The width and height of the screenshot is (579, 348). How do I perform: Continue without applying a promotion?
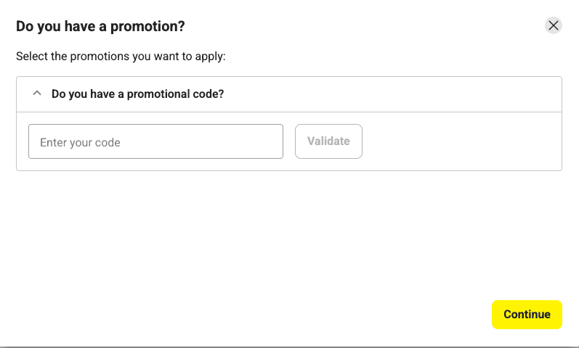[527, 315]
